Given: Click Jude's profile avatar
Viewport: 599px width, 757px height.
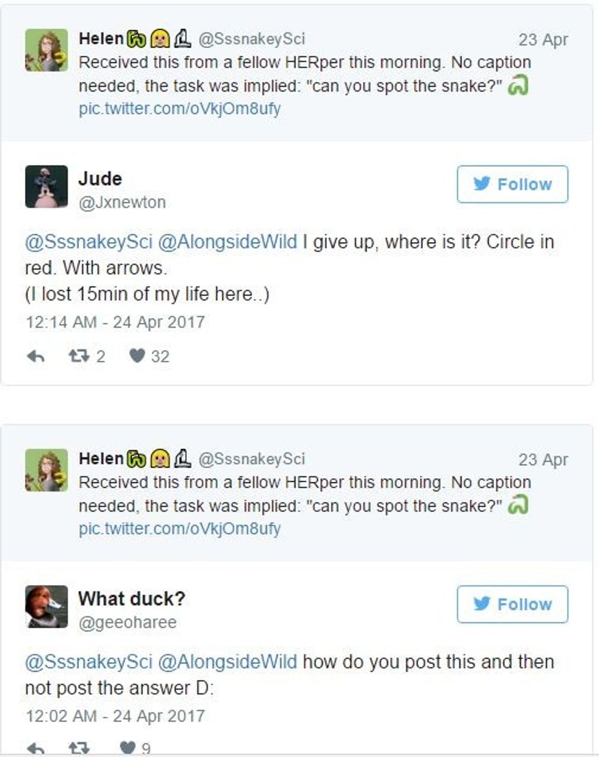Looking at the screenshot, I should [x=46, y=186].
